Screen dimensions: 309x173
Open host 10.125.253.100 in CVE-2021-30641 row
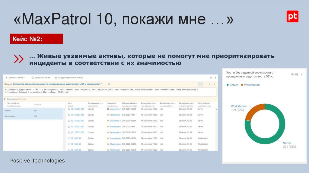click(77, 121)
